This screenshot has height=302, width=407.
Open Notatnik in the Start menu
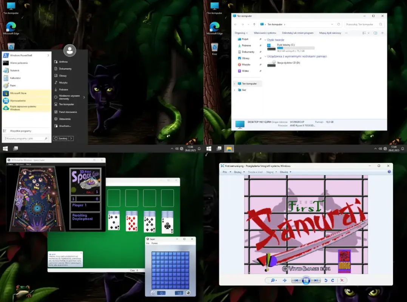26,70
